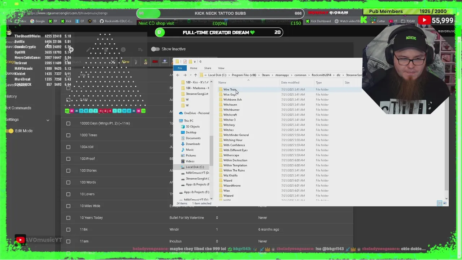This screenshot has width=462, height=260.
Task: Open Kick Dashboard bookmark
Action: [318, 21]
